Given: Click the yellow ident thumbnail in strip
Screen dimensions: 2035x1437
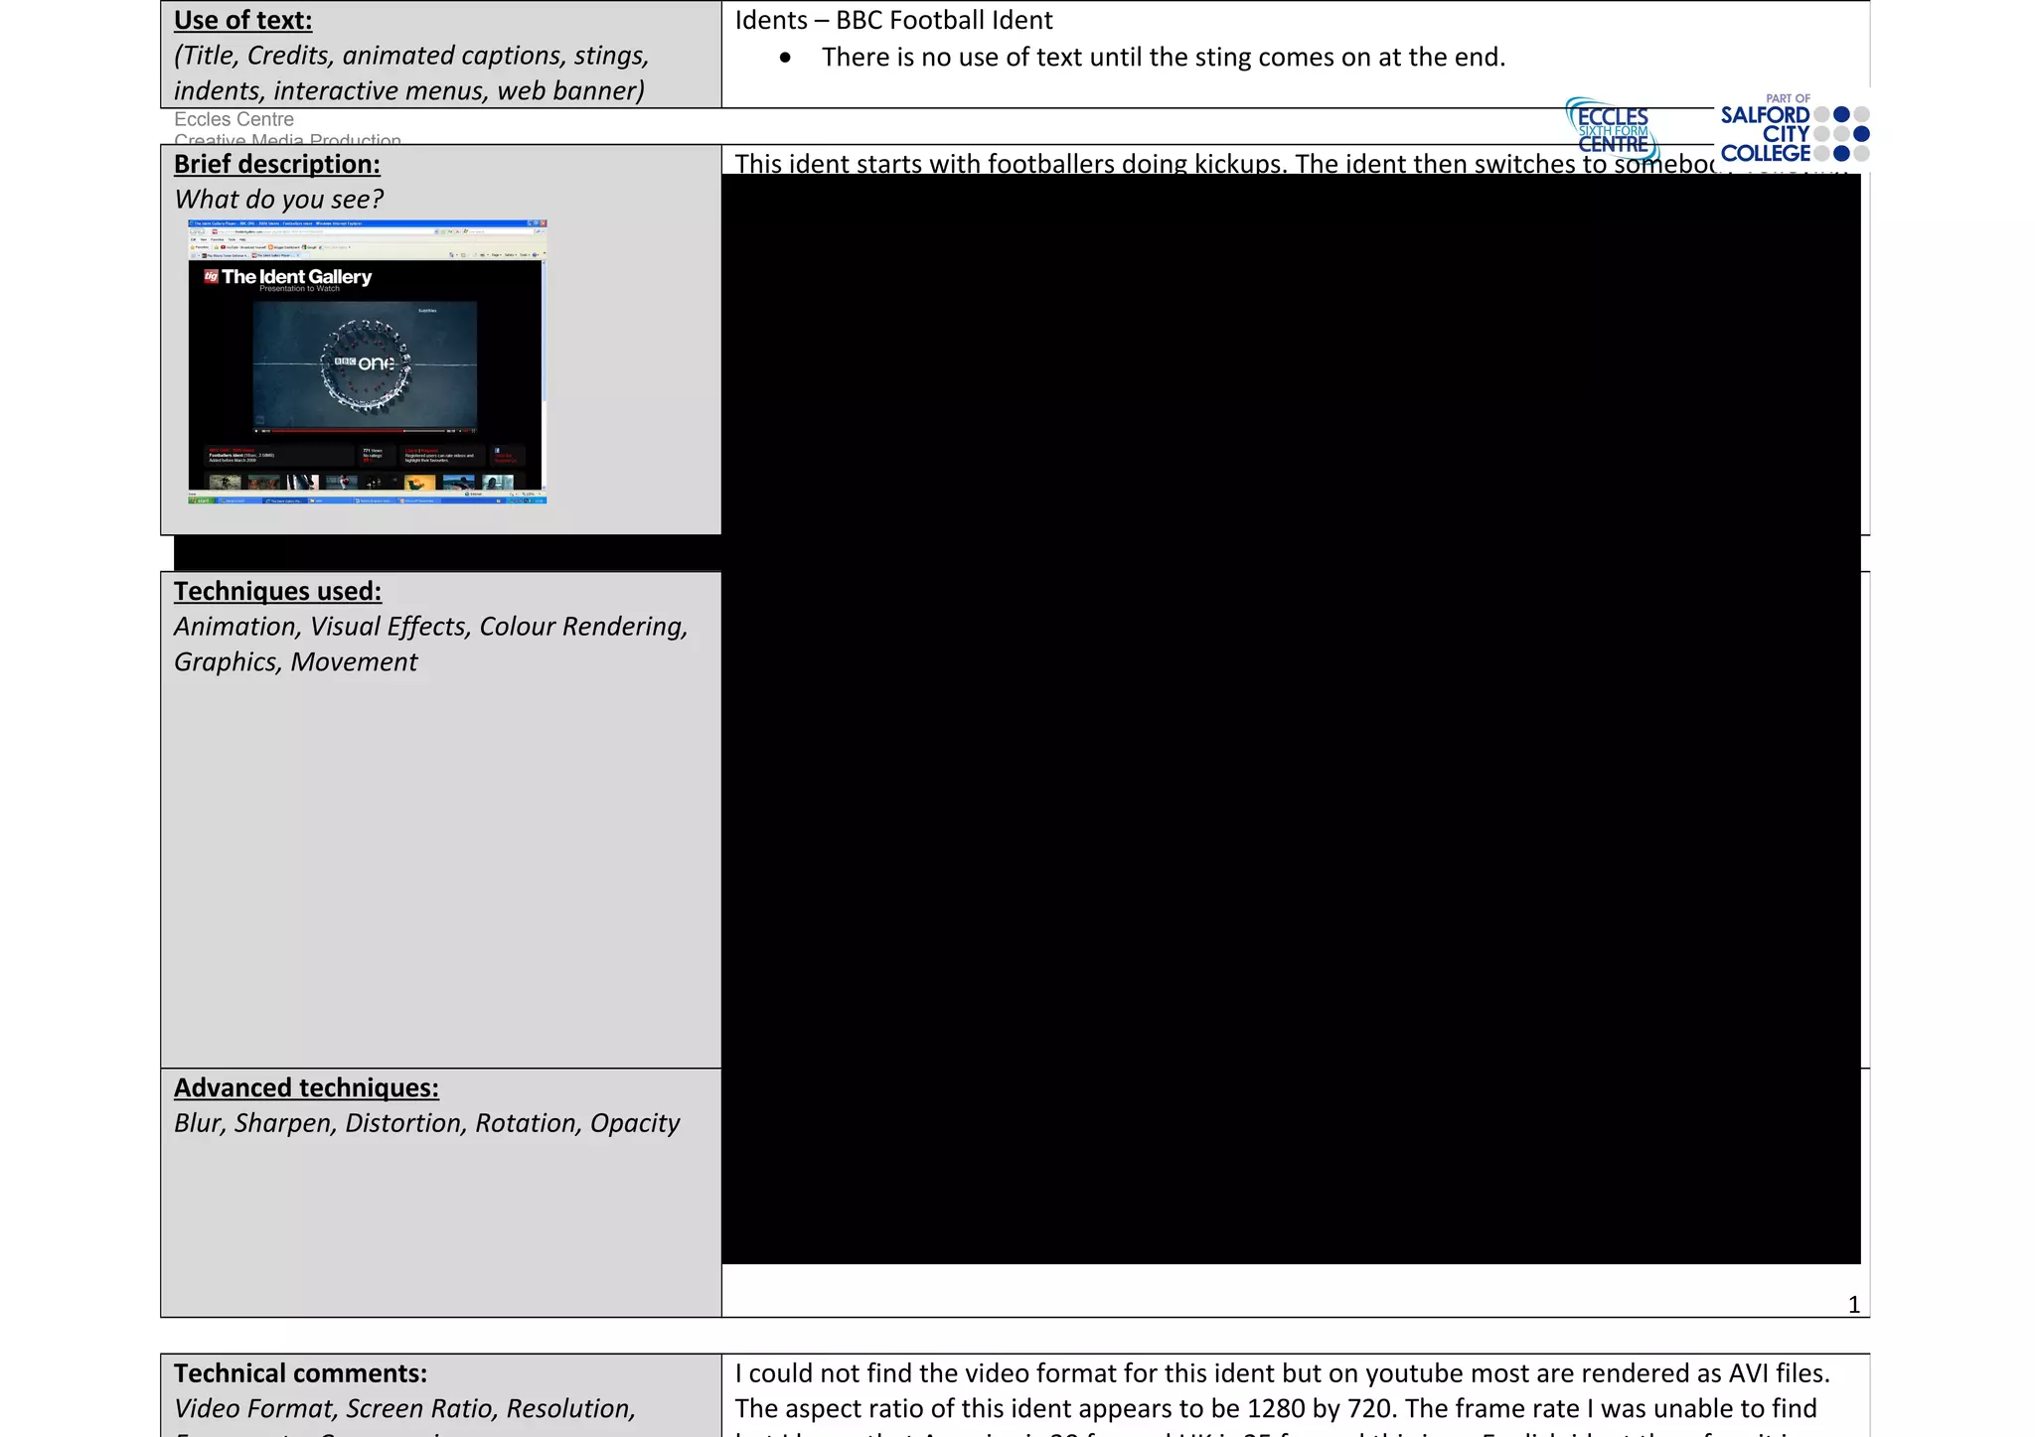Looking at the screenshot, I should click(419, 482).
